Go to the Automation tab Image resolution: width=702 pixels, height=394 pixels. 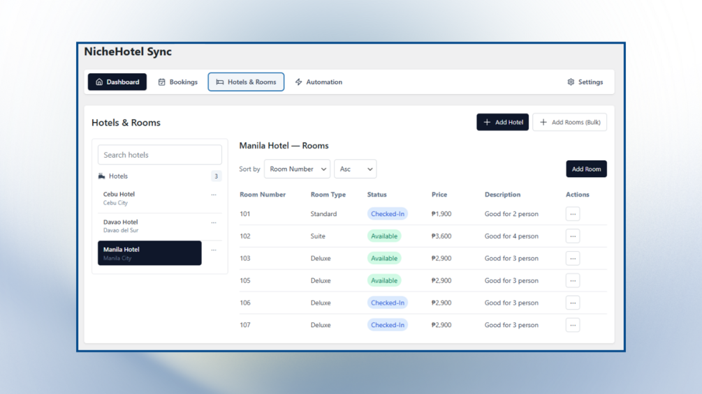click(x=319, y=82)
